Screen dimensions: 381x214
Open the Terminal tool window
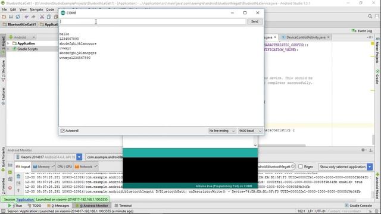(x=123, y=206)
